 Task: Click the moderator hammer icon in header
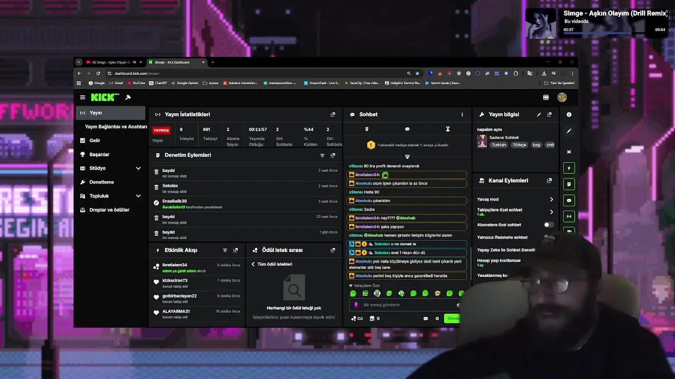click(128, 97)
